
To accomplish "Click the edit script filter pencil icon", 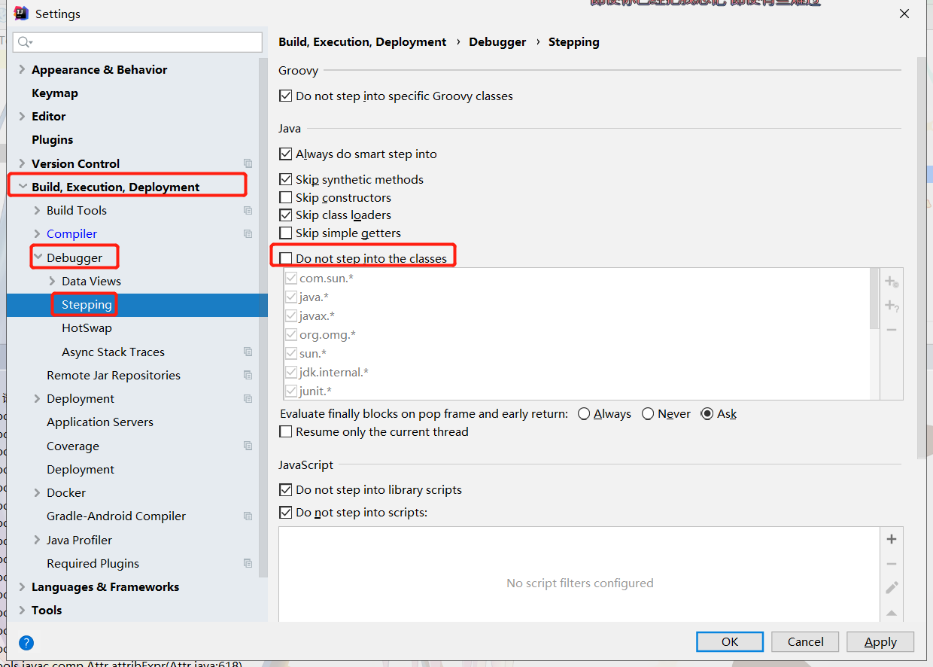I will 892,588.
